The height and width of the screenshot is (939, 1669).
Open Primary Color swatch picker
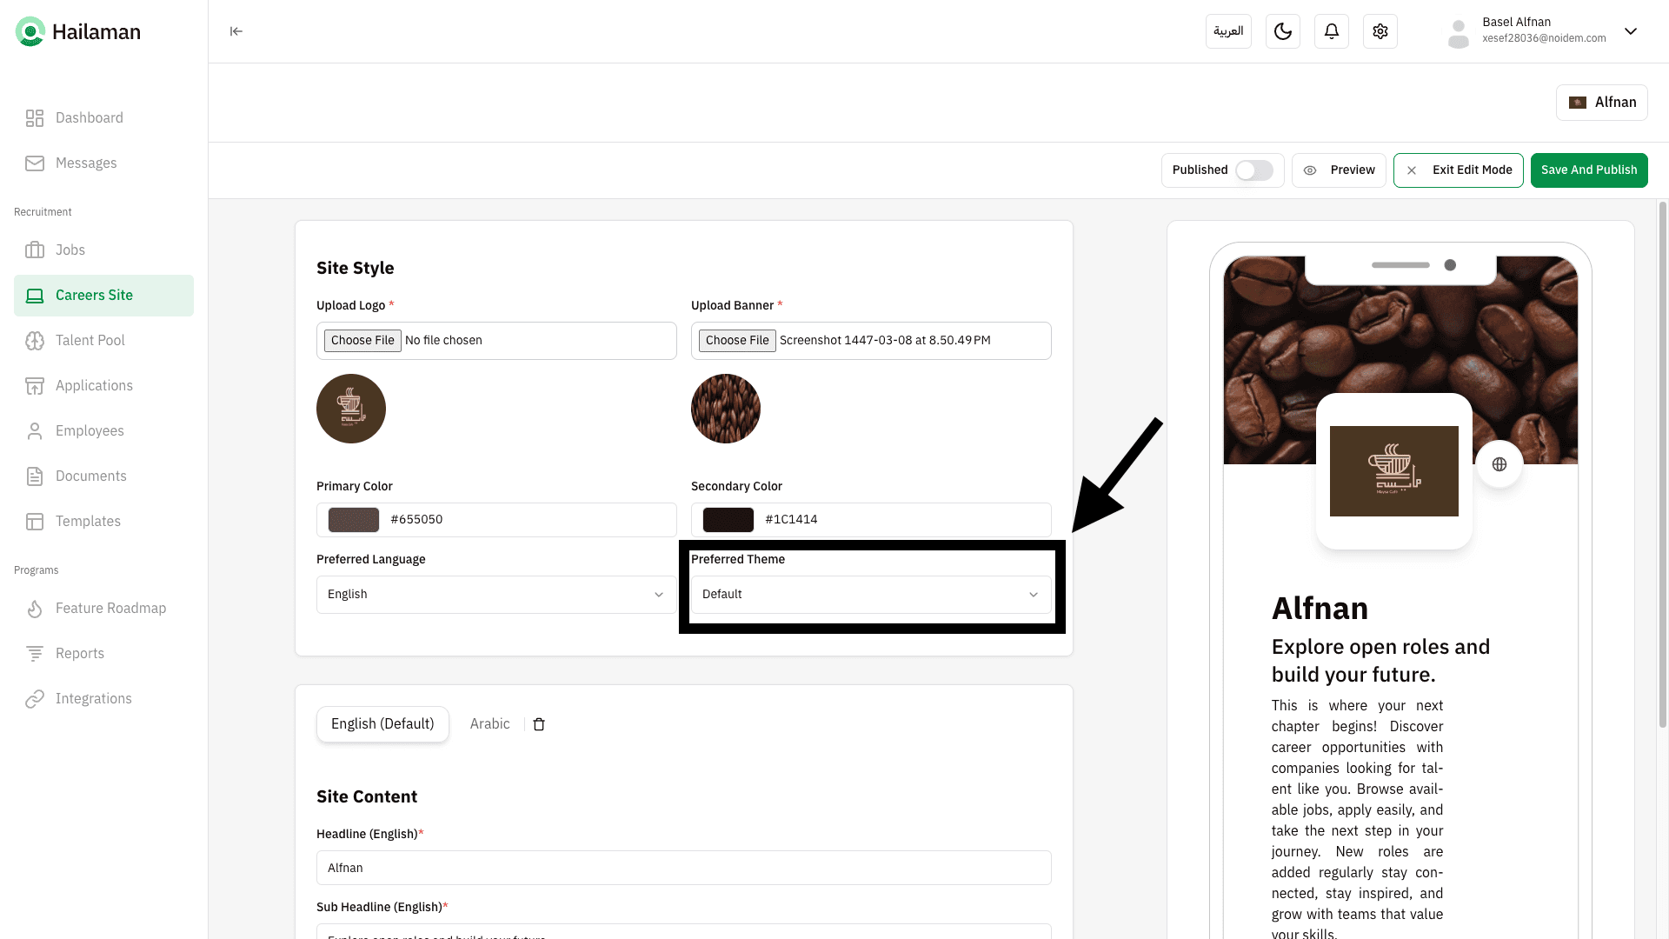click(353, 520)
